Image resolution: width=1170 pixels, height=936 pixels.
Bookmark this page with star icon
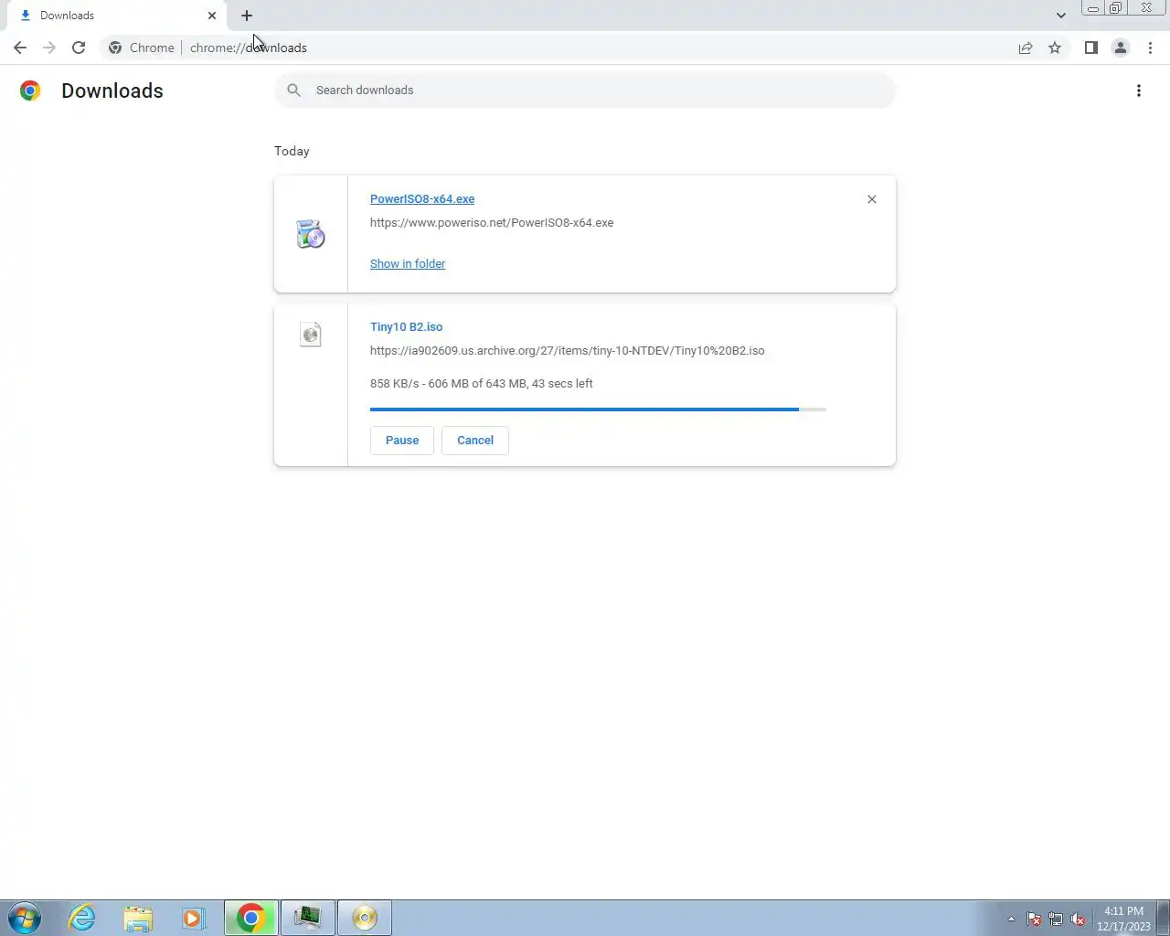pyautogui.click(x=1055, y=48)
